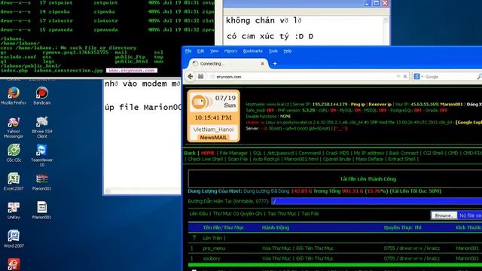
Task: Click the Extract Shell link
Action: coord(401,159)
